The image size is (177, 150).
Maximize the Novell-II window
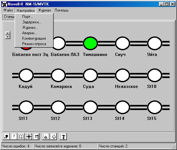coord(167,4)
